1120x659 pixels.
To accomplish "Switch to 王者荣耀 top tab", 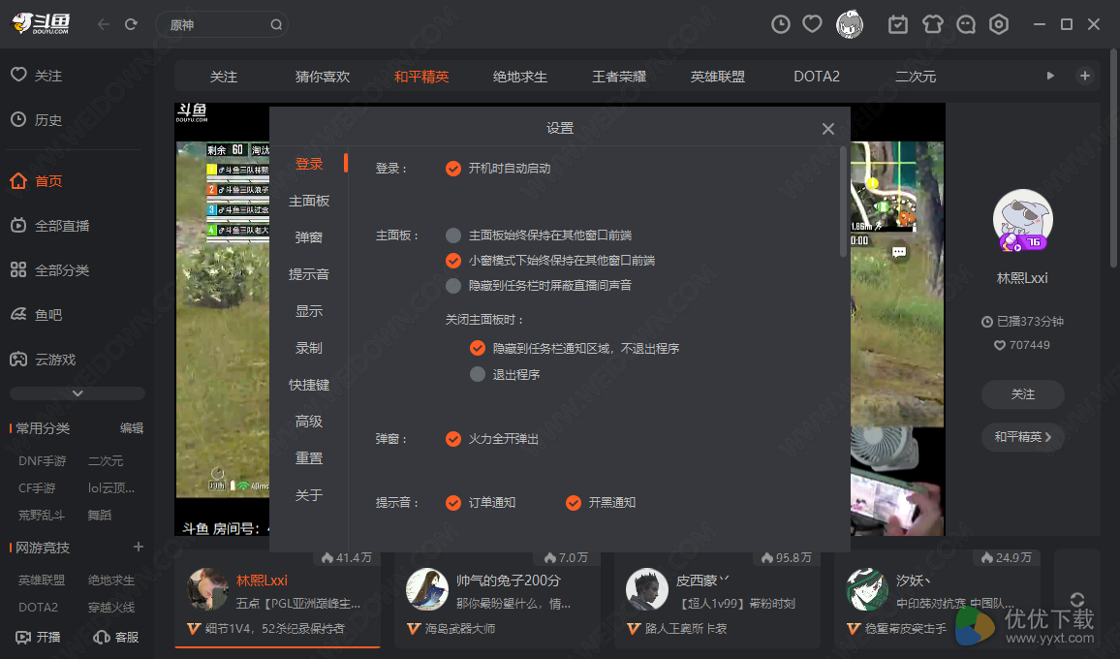I will 618,77.
